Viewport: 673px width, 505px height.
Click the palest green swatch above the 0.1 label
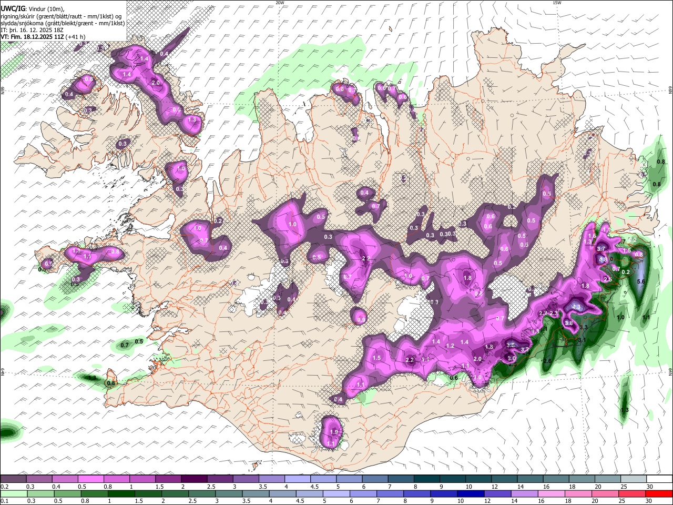pyautogui.click(x=14, y=494)
